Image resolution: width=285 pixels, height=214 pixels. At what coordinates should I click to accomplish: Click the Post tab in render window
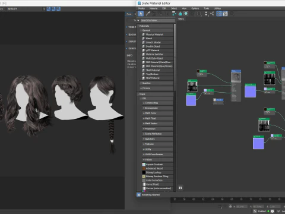(129, 14)
